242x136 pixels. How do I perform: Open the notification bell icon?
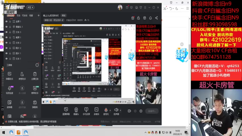tap(150, 18)
